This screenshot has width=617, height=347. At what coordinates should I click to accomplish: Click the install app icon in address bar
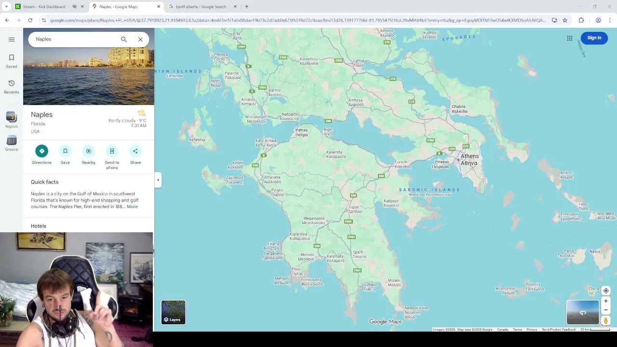click(554, 20)
